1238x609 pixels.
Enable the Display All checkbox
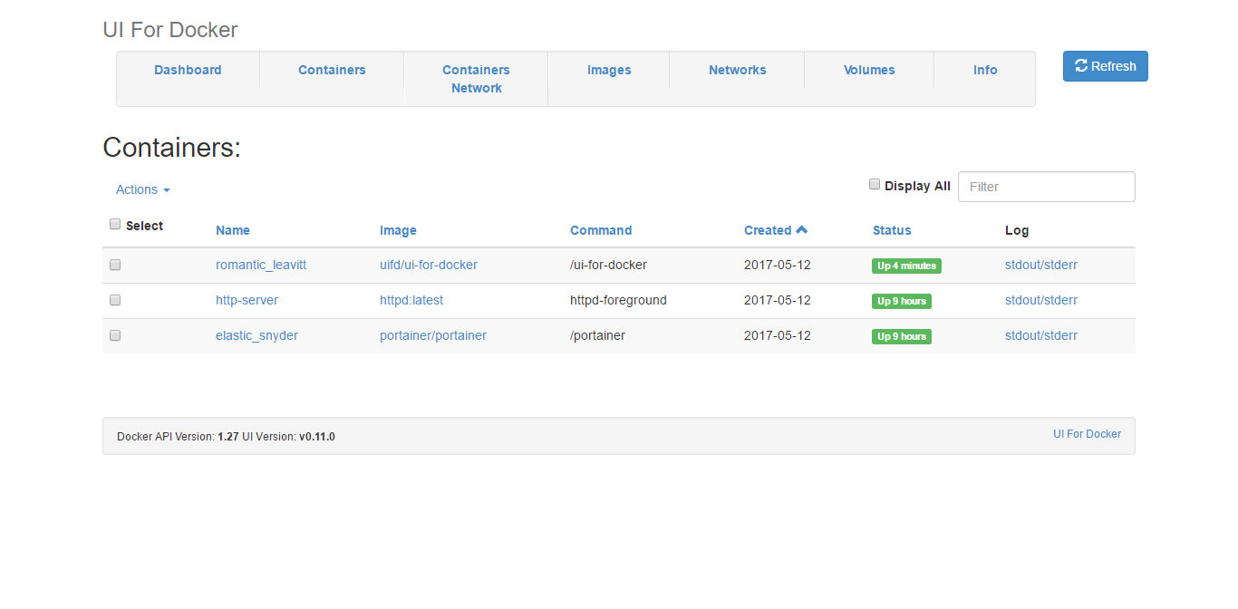[x=874, y=184]
